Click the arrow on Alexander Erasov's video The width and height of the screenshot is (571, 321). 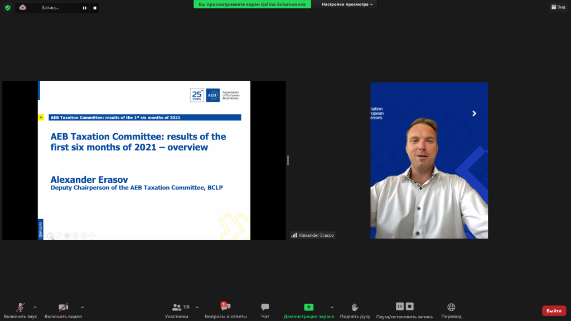pos(474,114)
